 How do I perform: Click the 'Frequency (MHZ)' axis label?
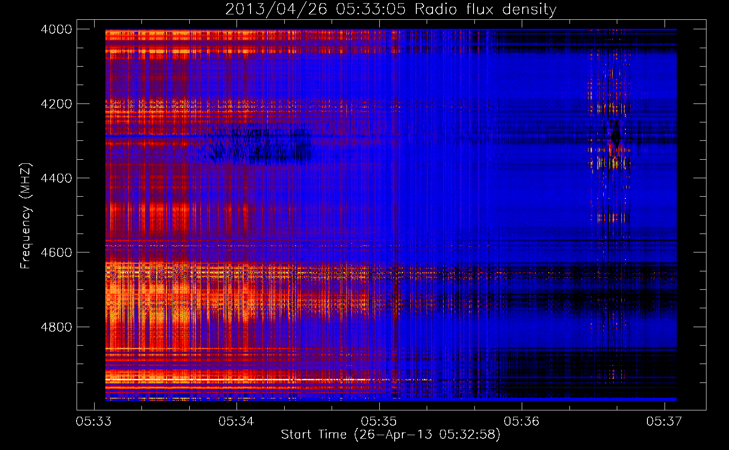(x=26, y=216)
